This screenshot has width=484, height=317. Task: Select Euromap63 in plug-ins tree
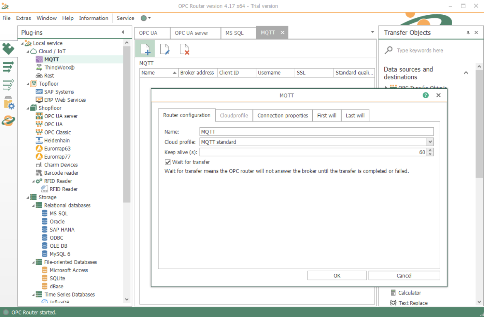[57, 148]
